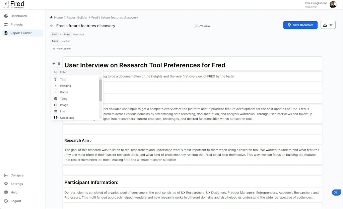The width and height of the screenshot is (343, 209).
Task: Open the Report Builder section
Action: point(21,33)
